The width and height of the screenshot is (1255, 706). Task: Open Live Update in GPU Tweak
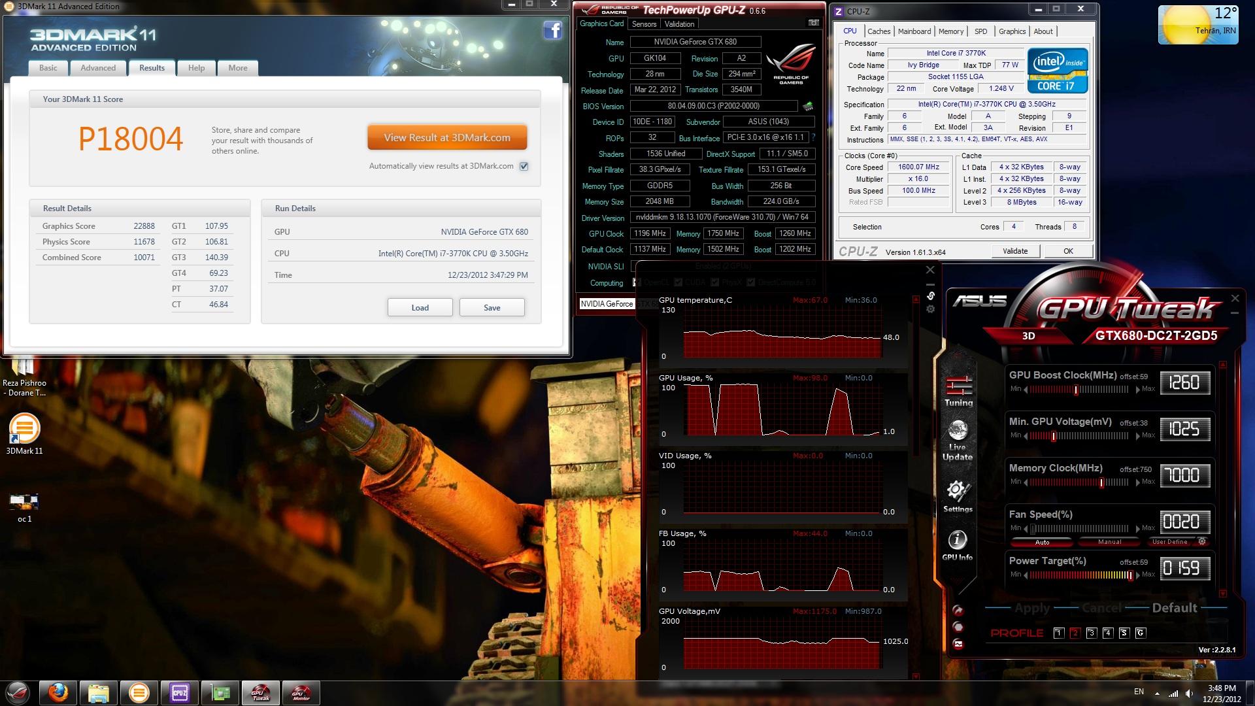[958, 440]
